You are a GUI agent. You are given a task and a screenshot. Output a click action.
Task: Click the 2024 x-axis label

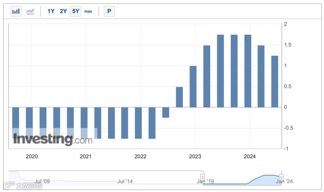(250, 156)
